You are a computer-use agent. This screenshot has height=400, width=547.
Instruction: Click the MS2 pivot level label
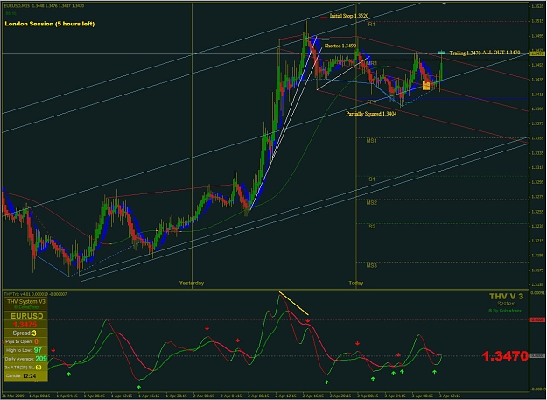pos(372,202)
